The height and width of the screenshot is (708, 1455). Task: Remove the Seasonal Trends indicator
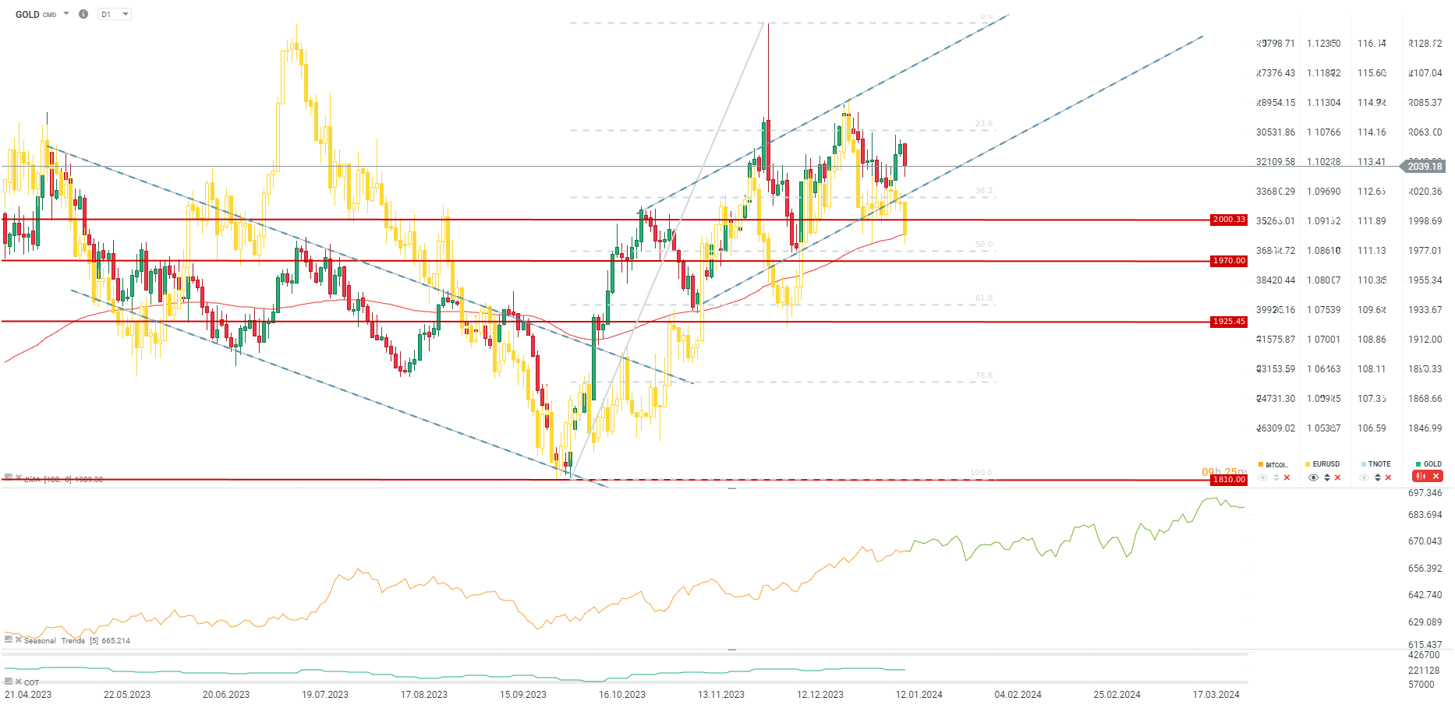[18, 639]
